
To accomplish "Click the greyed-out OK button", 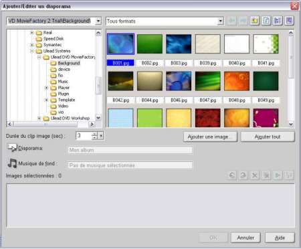I will [213, 238].
